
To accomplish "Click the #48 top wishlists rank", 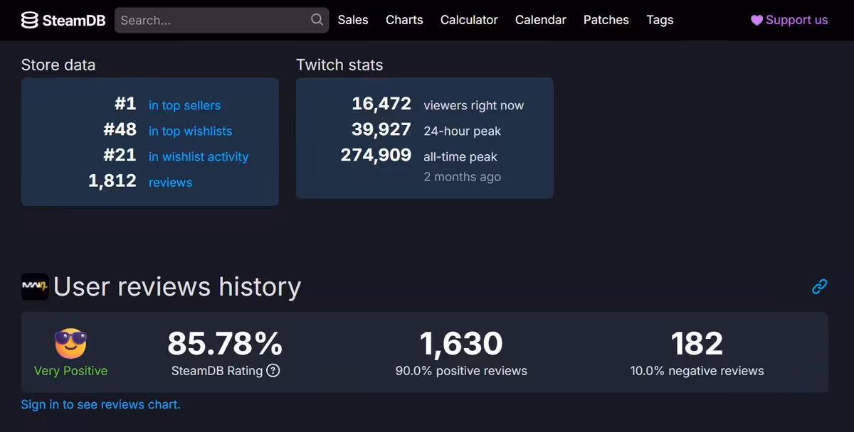I will click(120, 129).
